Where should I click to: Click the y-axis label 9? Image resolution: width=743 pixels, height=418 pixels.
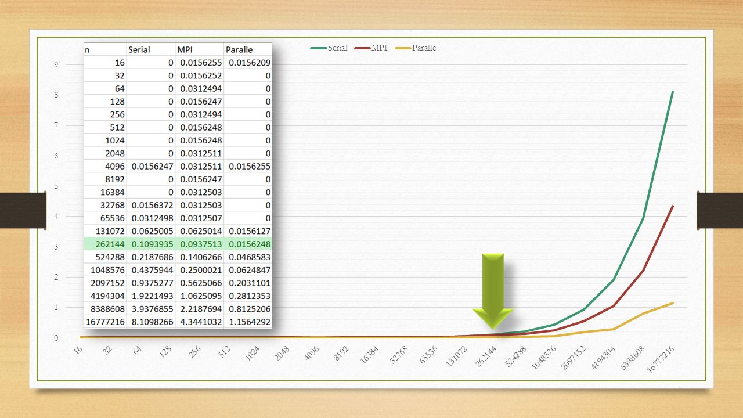(x=56, y=64)
